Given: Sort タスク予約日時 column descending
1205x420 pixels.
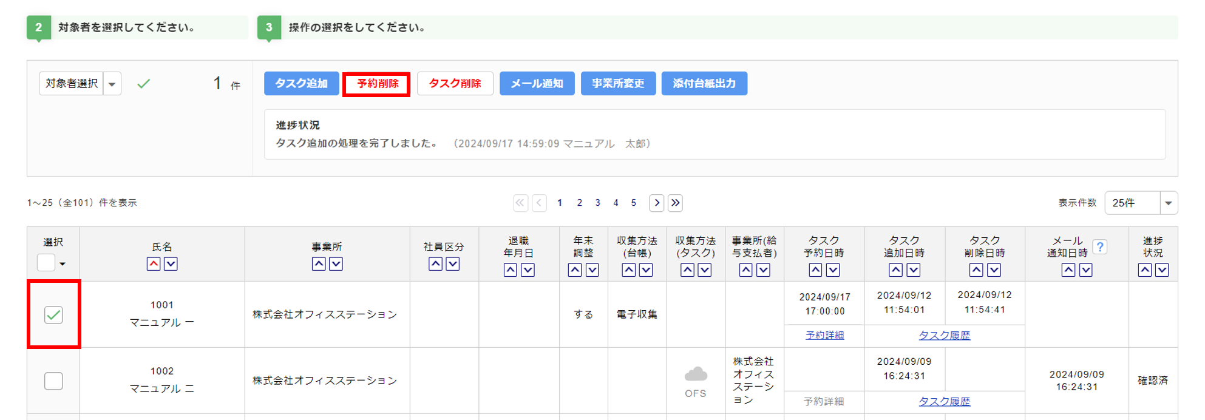Looking at the screenshot, I should pos(833,270).
